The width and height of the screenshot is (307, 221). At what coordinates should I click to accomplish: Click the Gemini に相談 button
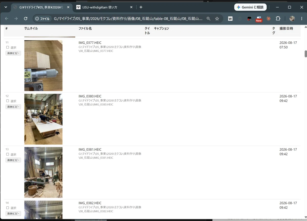pos(250,7)
